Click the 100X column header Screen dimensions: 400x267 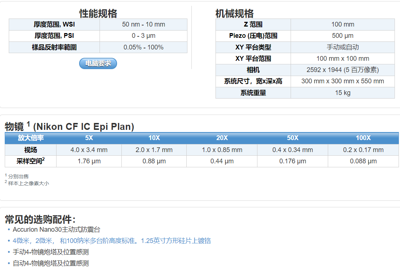[x=363, y=138]
